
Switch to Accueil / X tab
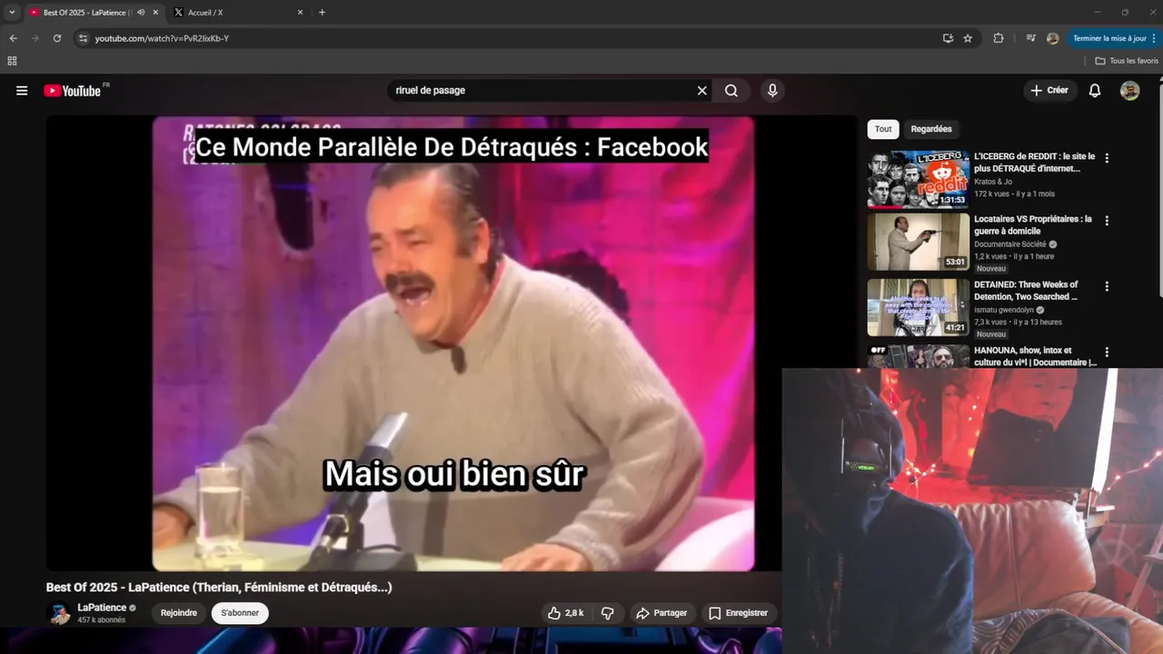point(239,13)
